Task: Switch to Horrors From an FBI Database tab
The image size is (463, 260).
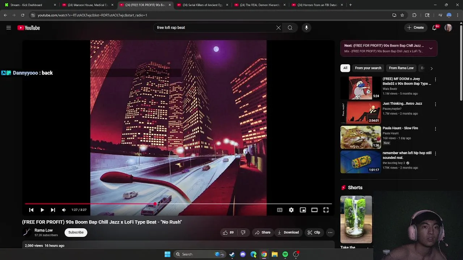Action: tap(317, 5)
